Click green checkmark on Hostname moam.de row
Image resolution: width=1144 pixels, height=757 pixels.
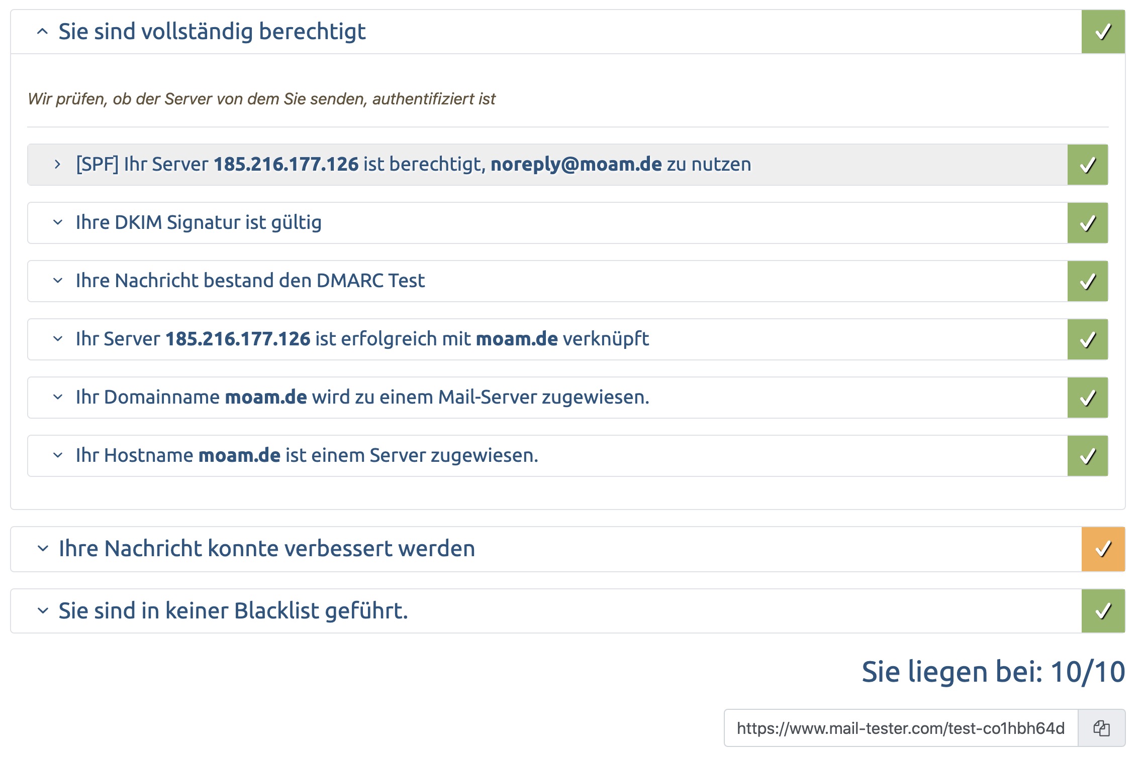coord(1087,456)
